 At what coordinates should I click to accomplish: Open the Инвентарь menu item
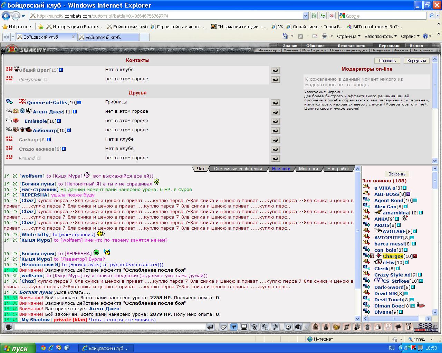269,50
